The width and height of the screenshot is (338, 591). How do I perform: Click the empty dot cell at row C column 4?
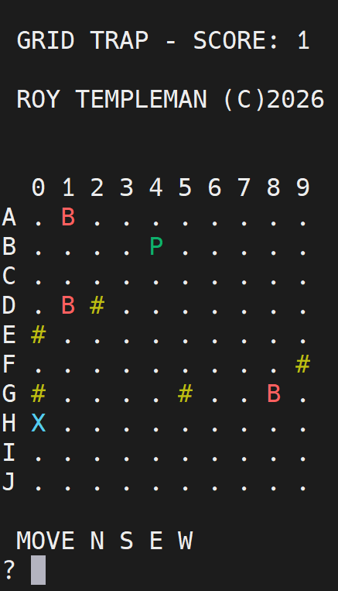click(x=155, y=282)
